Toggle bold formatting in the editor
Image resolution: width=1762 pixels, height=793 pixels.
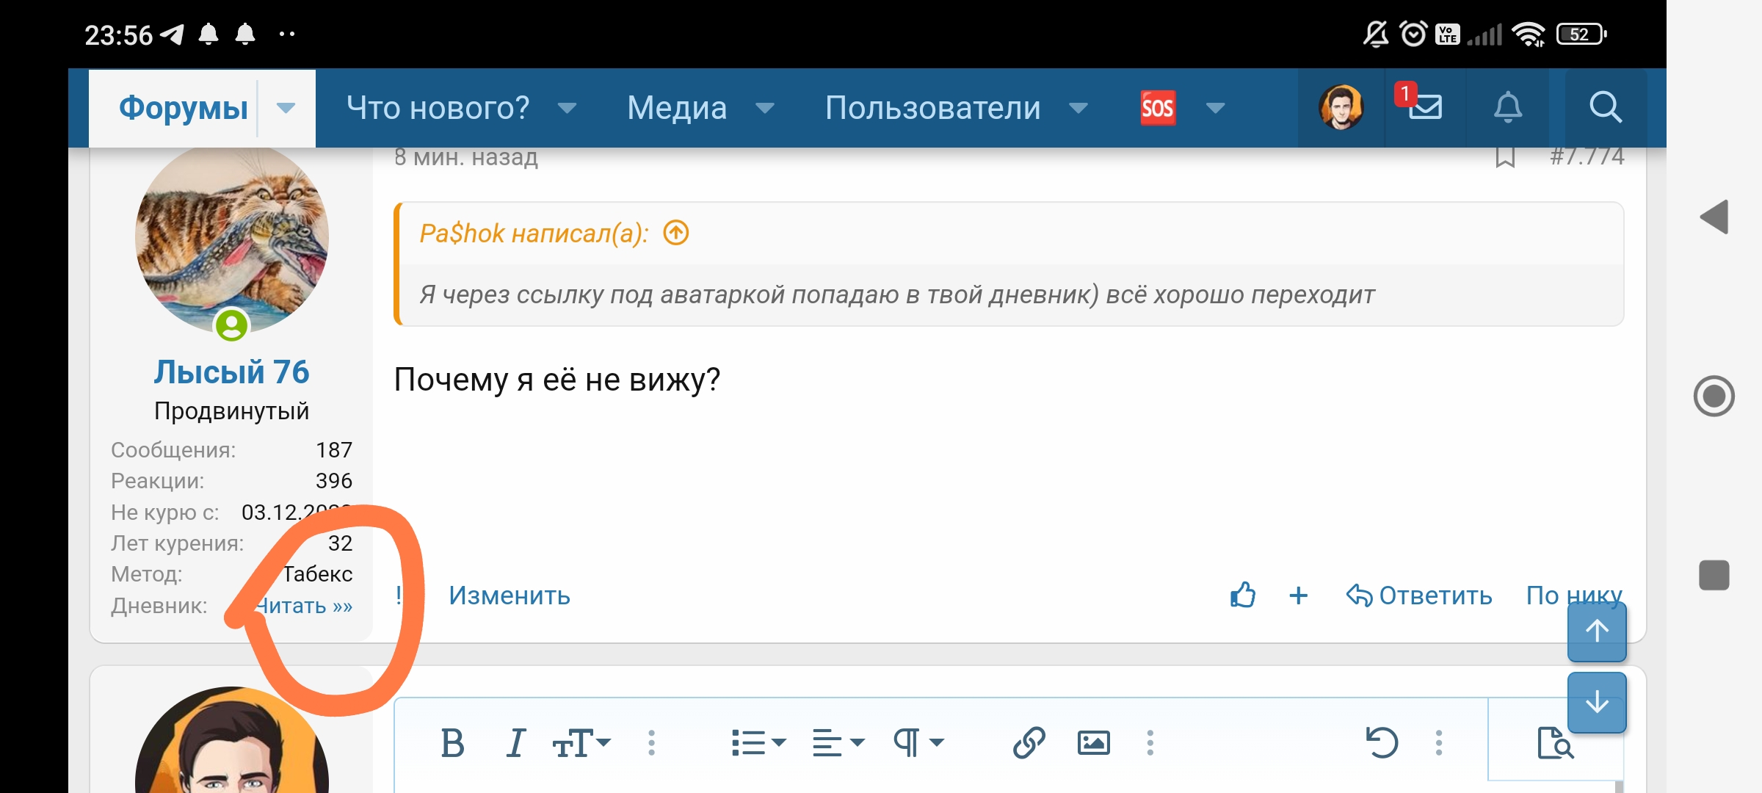(452, 742)
